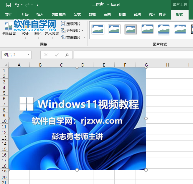Select row 1 header

coord(4,71)
